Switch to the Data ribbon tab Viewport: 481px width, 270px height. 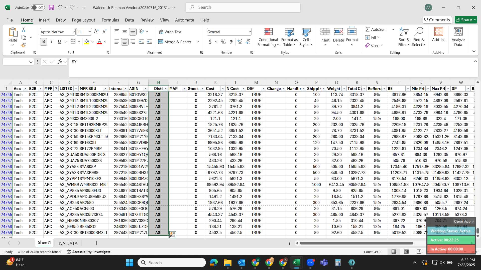129,20
